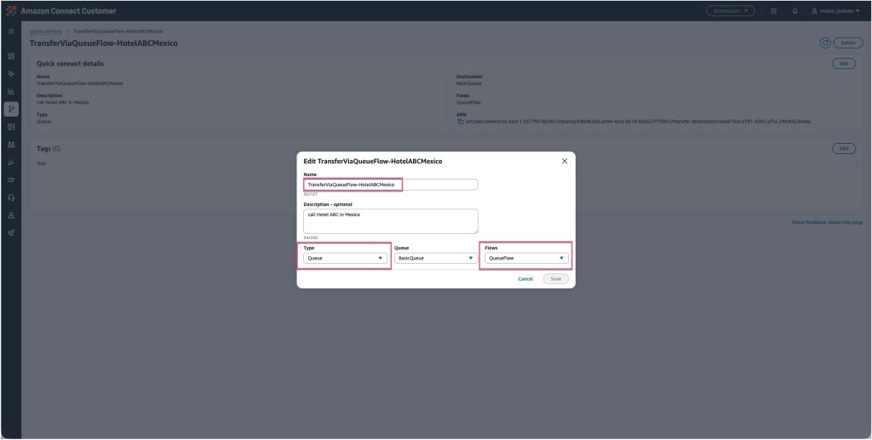
Task: Open the outbound campaigns sidebar icon
Action: point(11,163)
